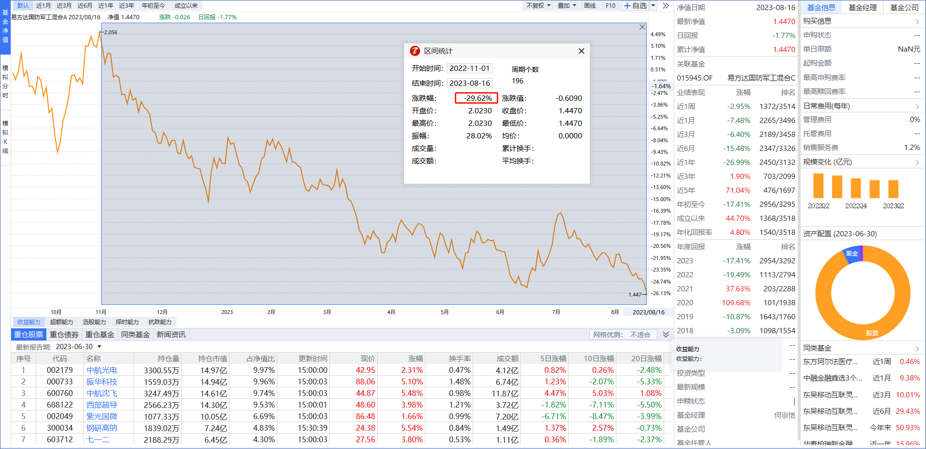Switch to the 基金经理 tab
Screen dimensions: 926x449
pos(862,7)
